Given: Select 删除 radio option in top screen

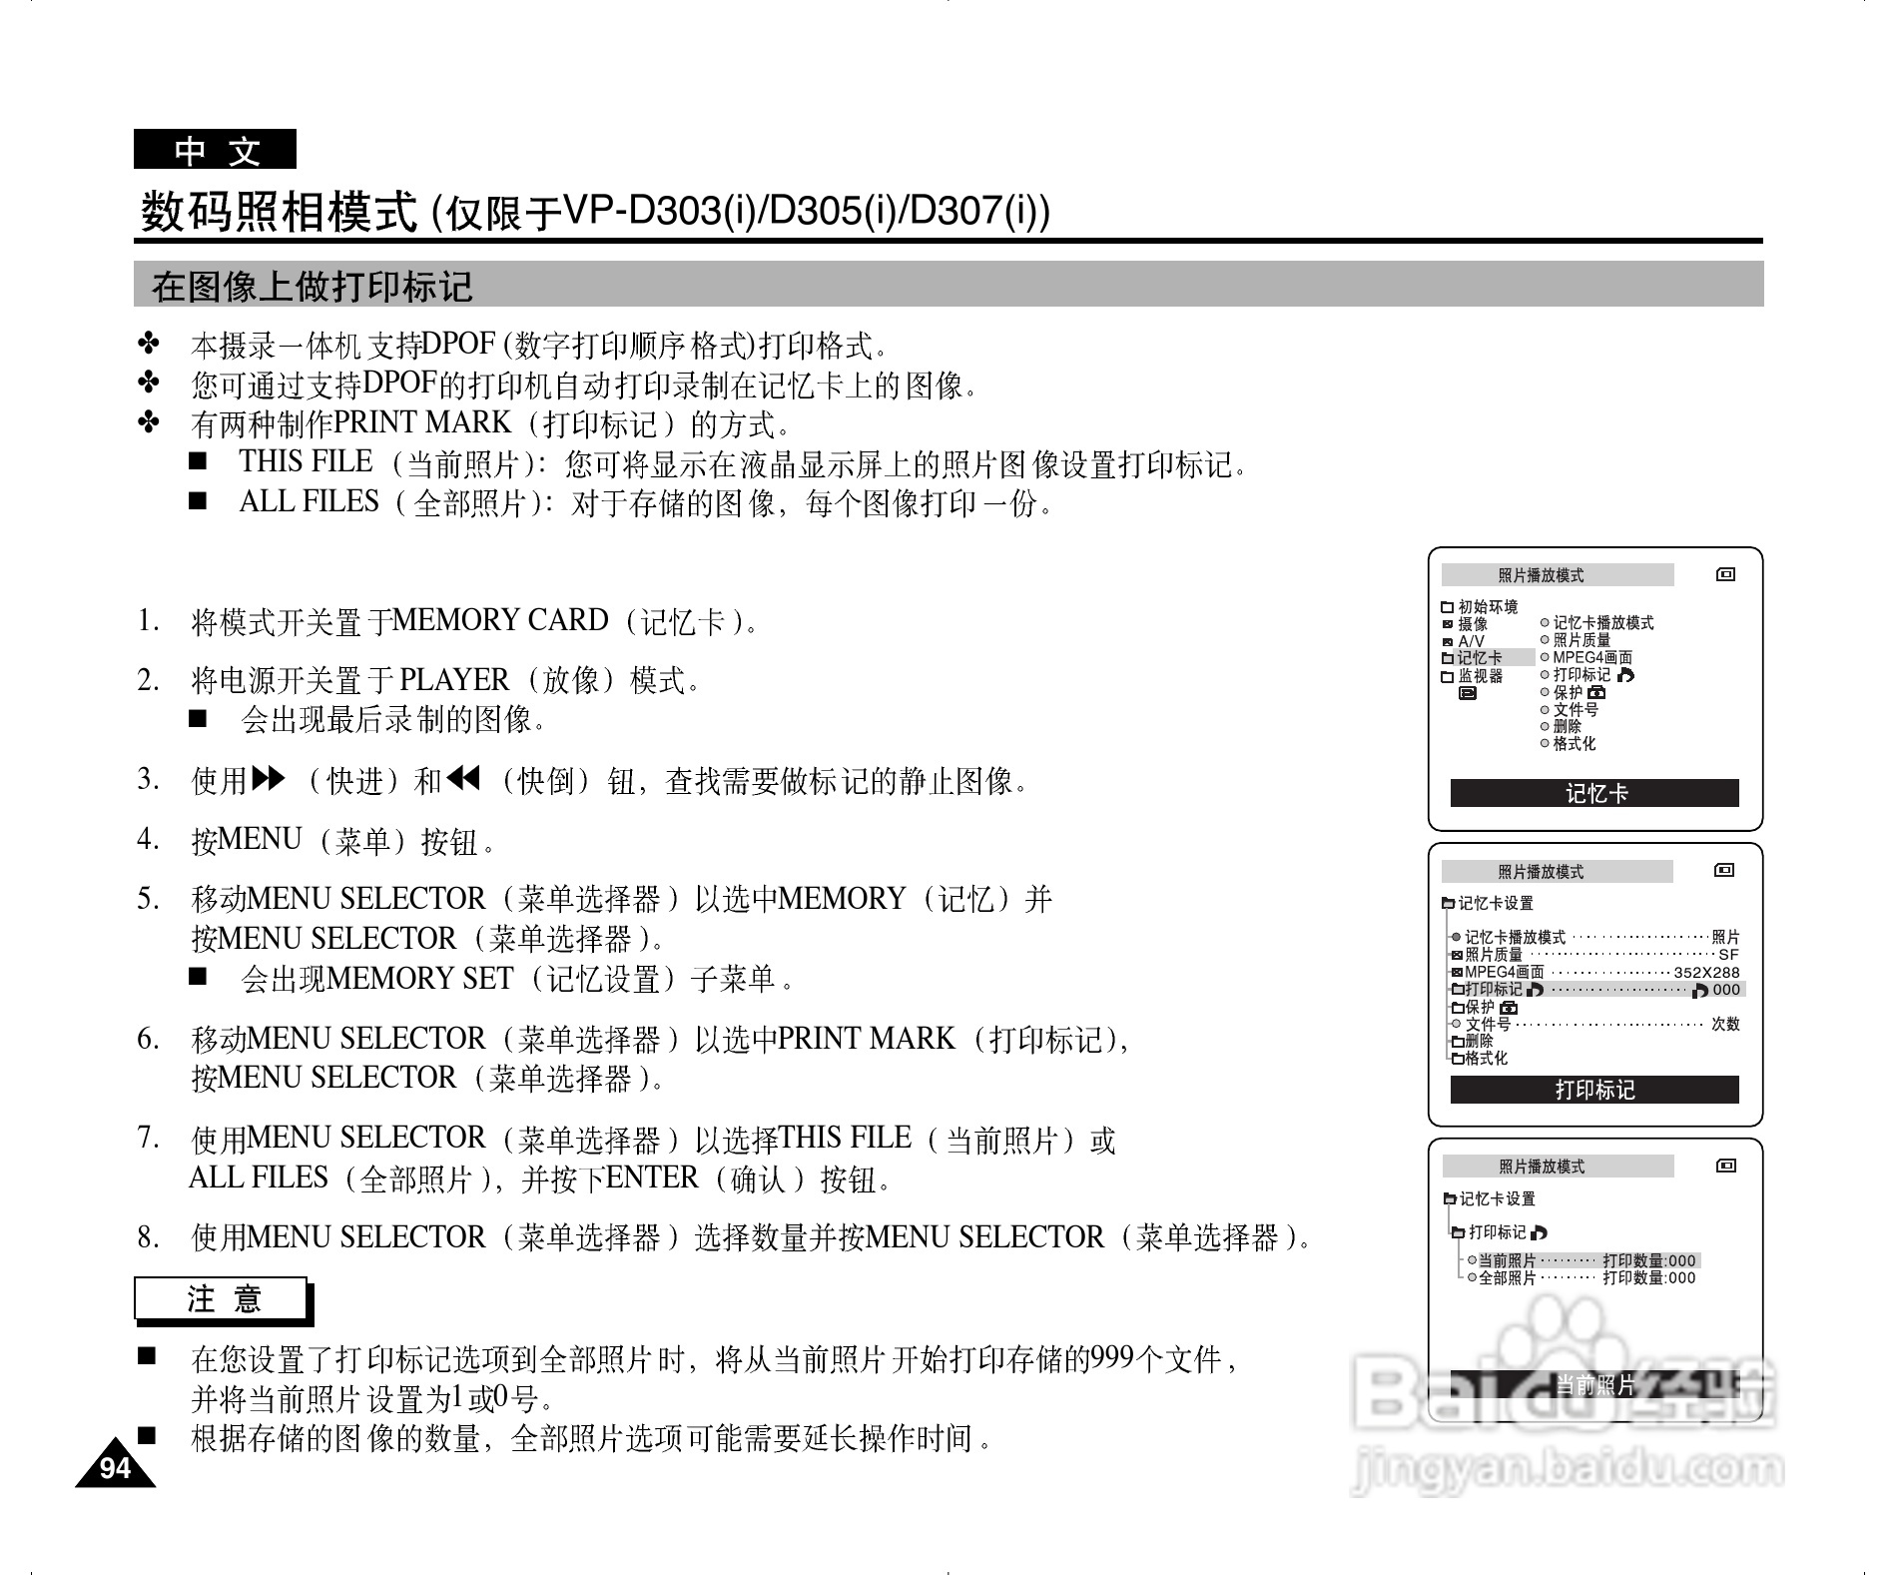Looking at the screenshot, I should pos(1545,726).
